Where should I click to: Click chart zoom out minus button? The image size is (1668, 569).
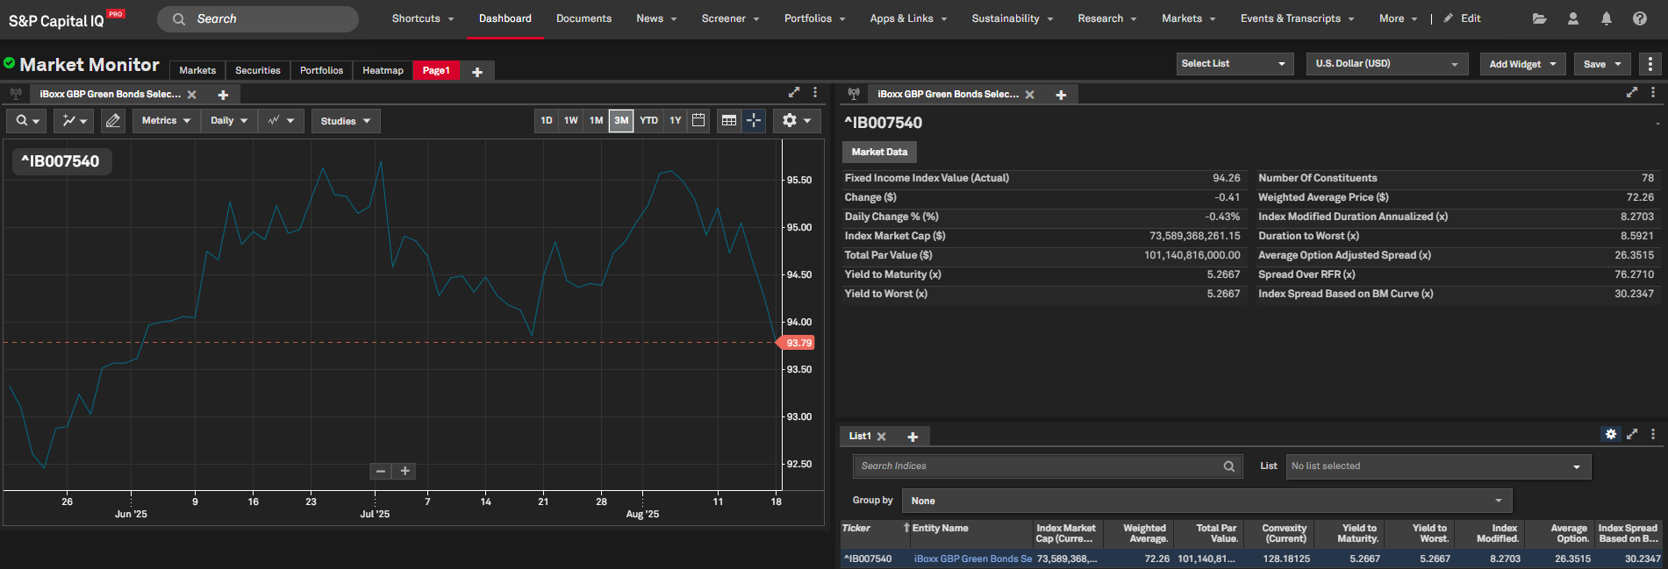(381, 472)
